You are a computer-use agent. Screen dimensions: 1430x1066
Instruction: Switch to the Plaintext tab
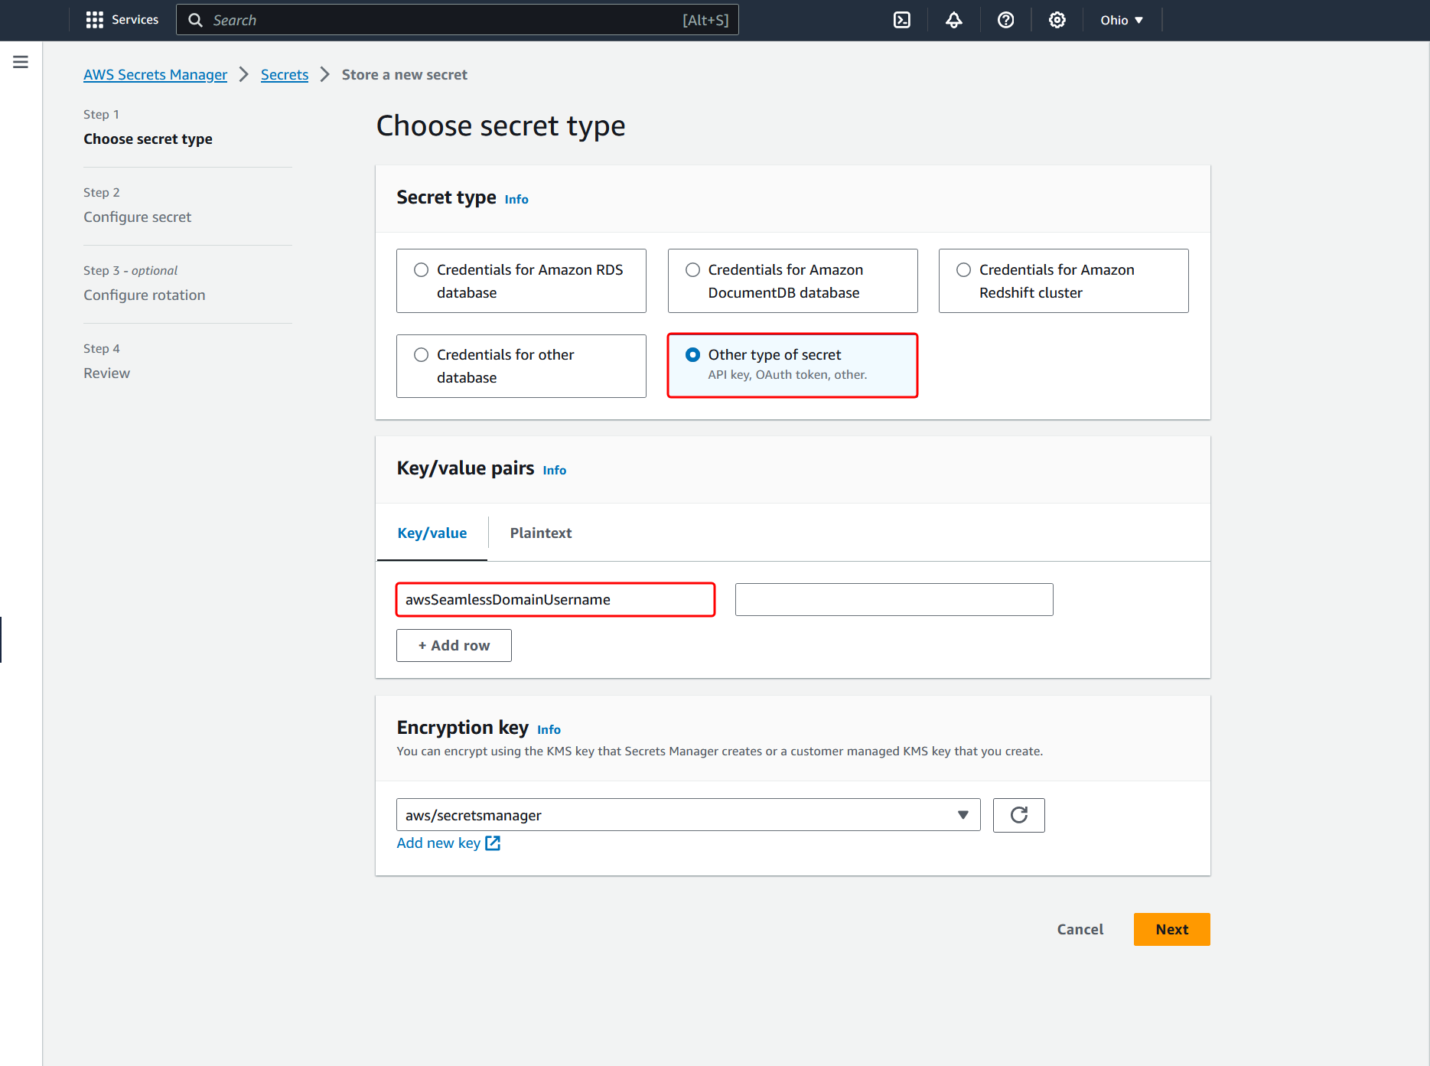click(x=540, y=533)
